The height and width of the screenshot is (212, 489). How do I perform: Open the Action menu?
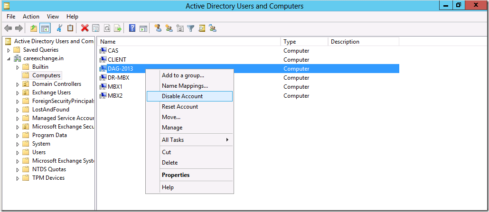pyautogui.click(x=31, y=17)
